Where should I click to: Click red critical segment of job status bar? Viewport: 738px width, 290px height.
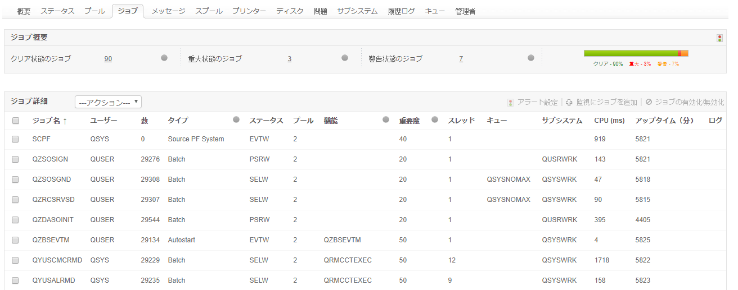point(679,53)
